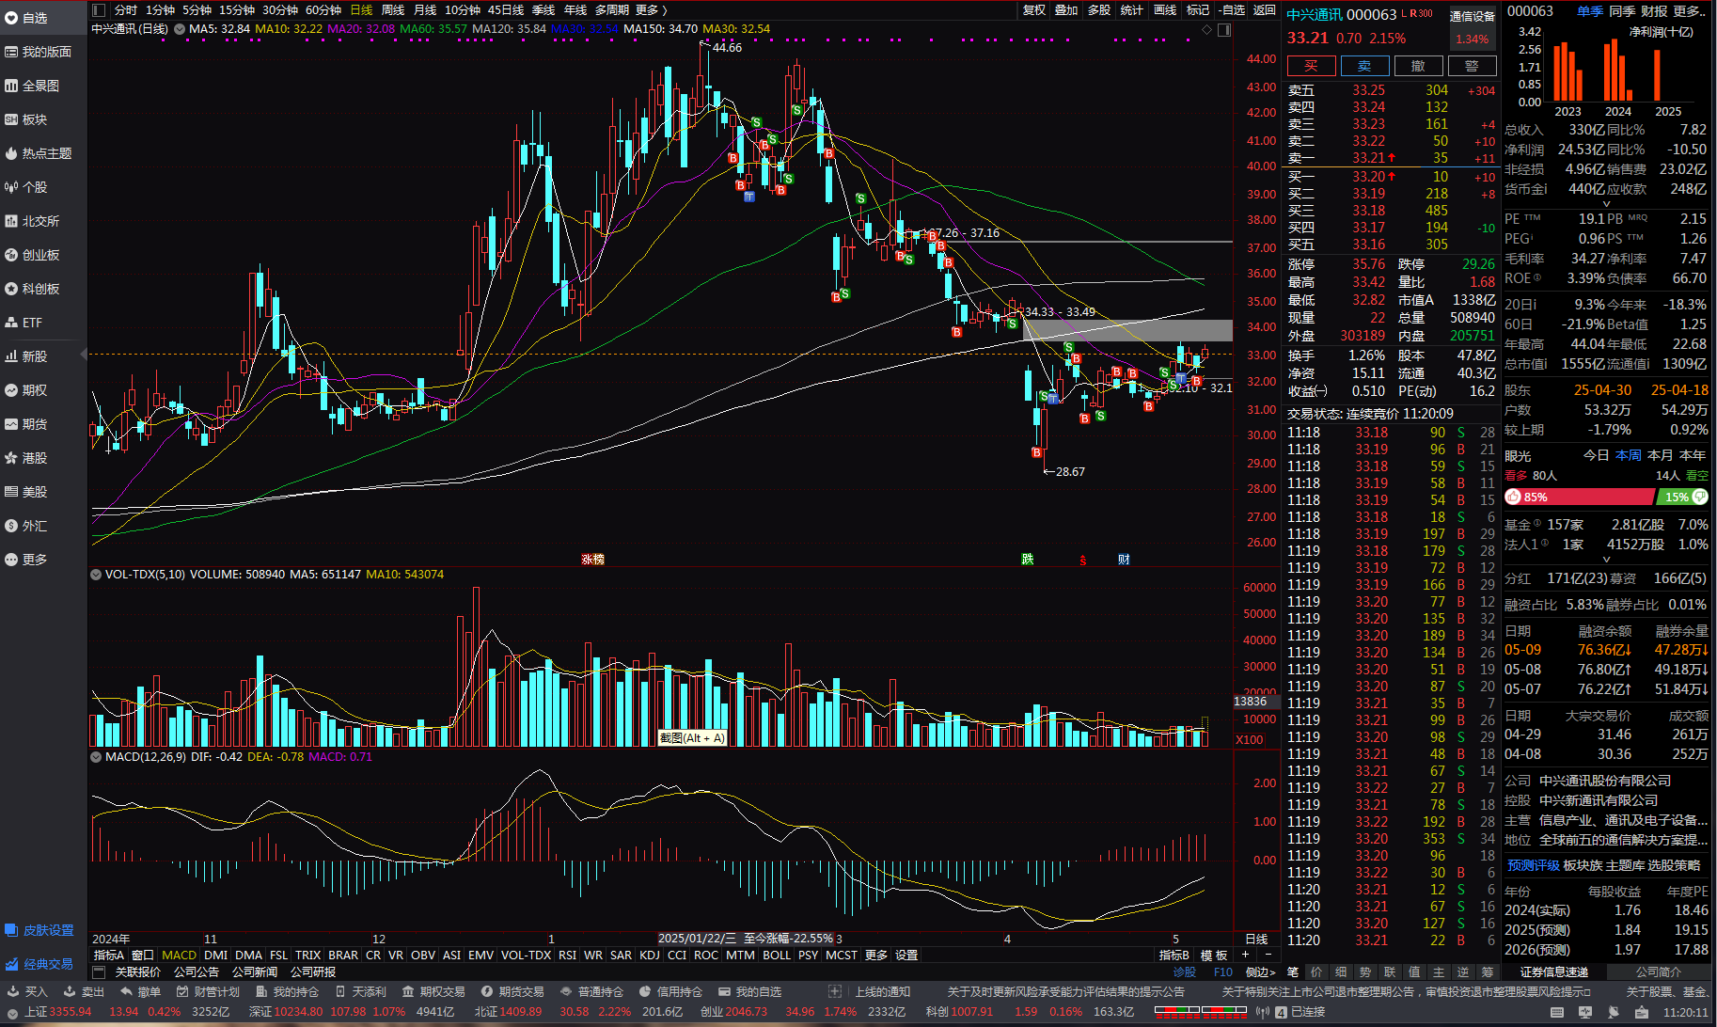
Task: Expand 更多 periods in top bar
Action: 651,10
